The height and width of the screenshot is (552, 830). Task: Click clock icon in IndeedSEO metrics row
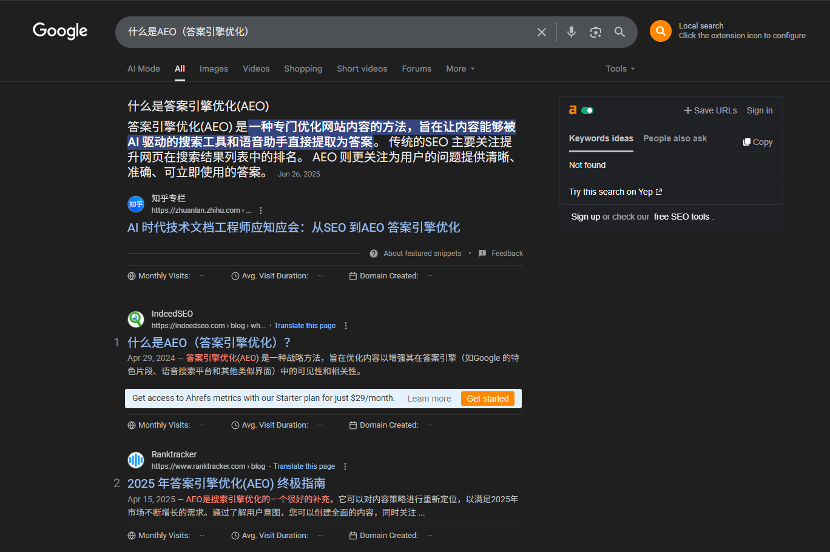pyautogui.click(x=235, y=425)
